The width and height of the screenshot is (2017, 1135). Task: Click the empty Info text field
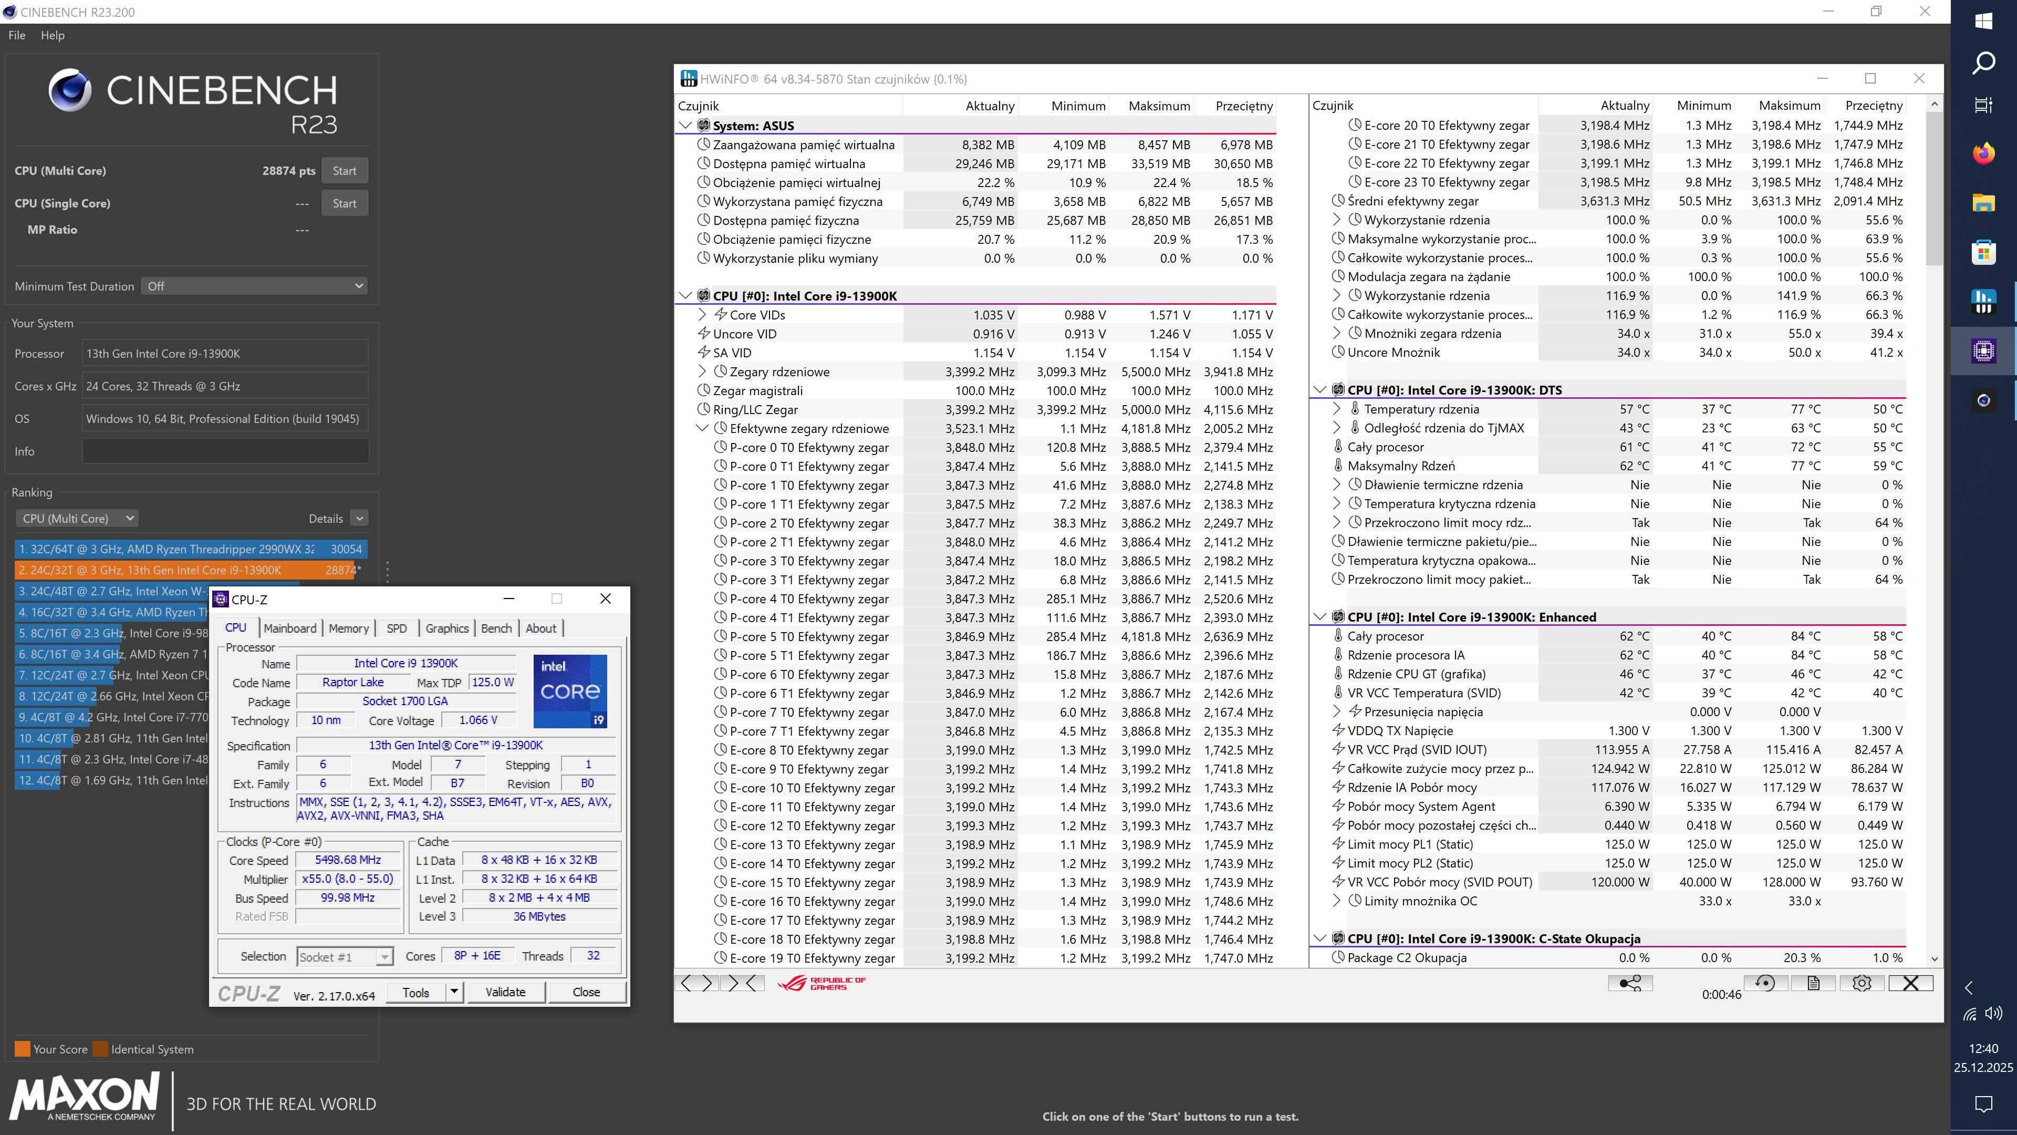[x=225, y=451]
